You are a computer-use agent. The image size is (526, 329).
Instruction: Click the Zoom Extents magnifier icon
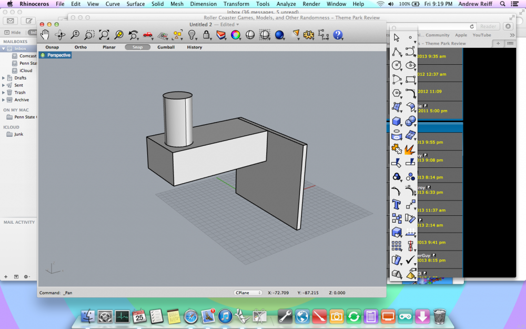104,35
